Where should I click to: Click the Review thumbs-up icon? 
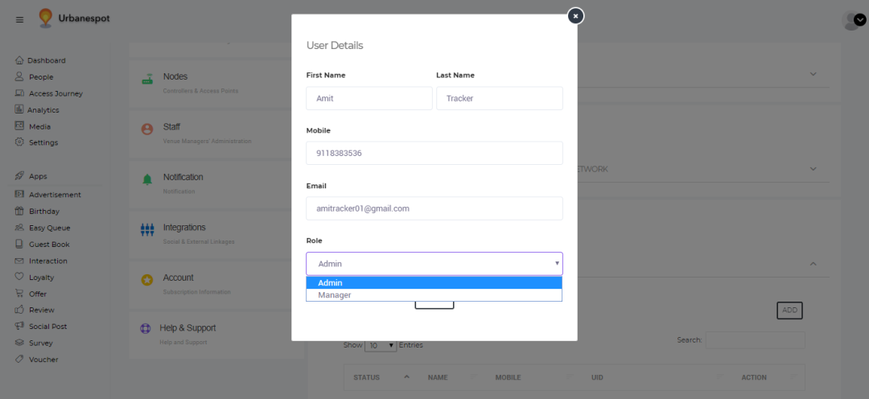pos(19,310)
